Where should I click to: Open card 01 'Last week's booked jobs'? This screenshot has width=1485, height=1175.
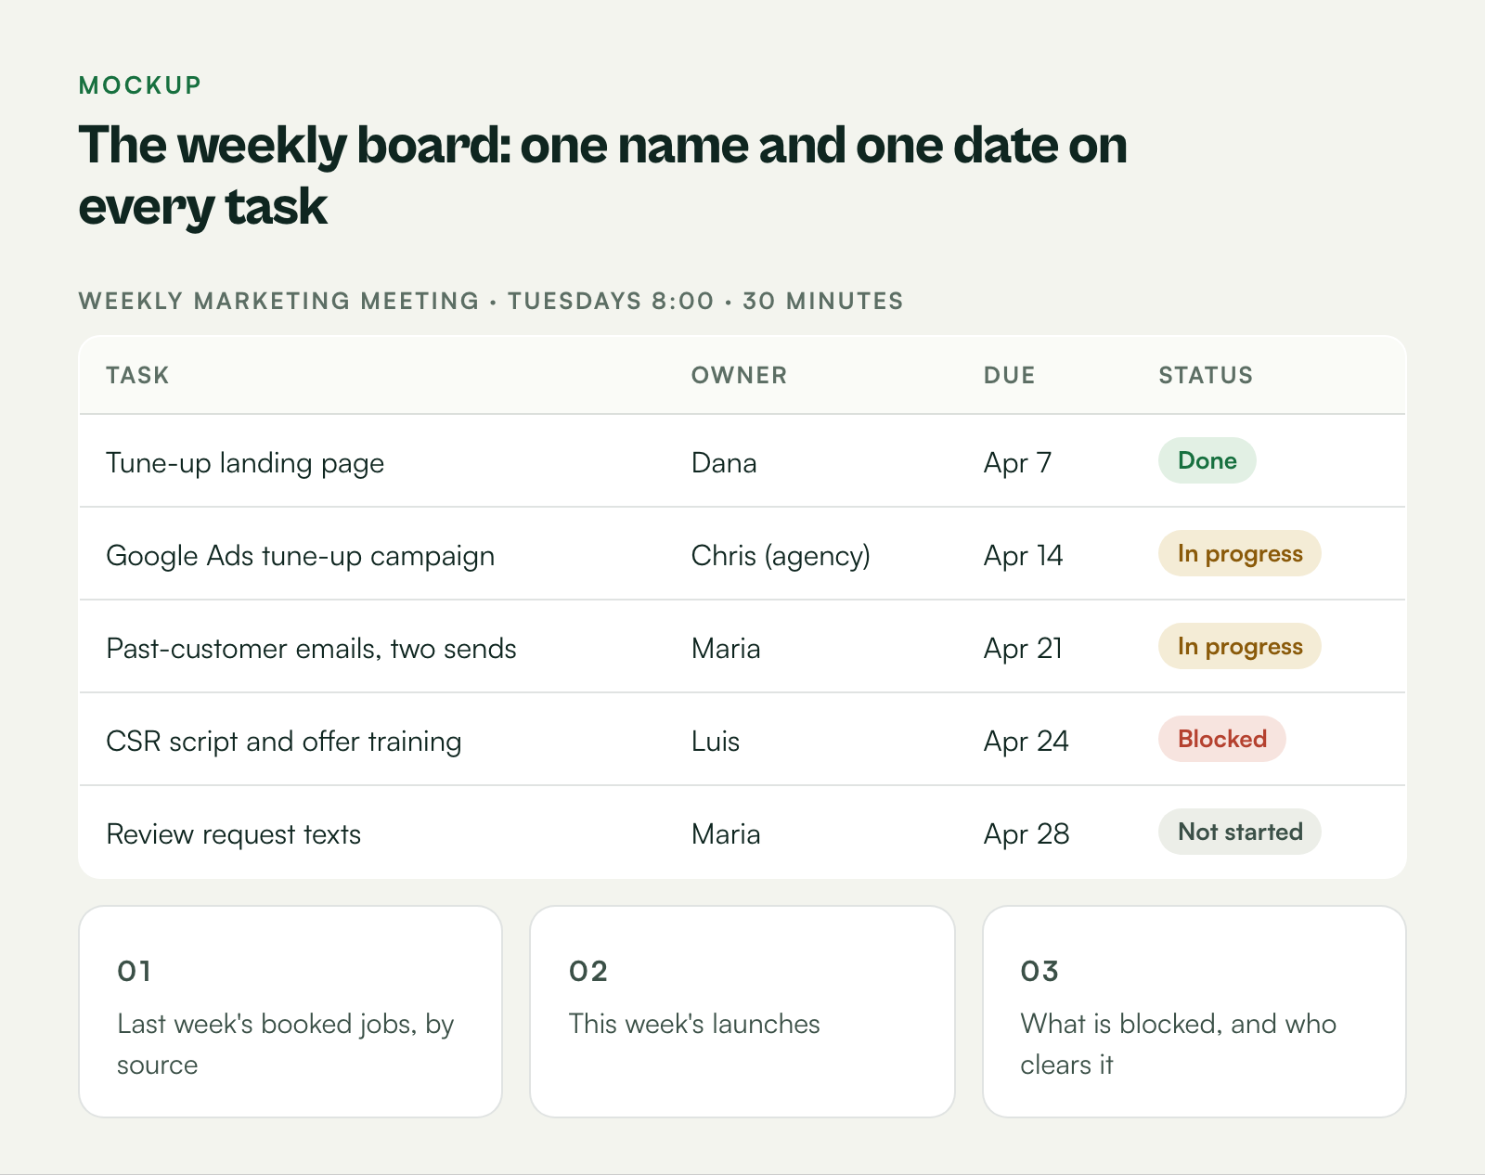click(291, 1012)
